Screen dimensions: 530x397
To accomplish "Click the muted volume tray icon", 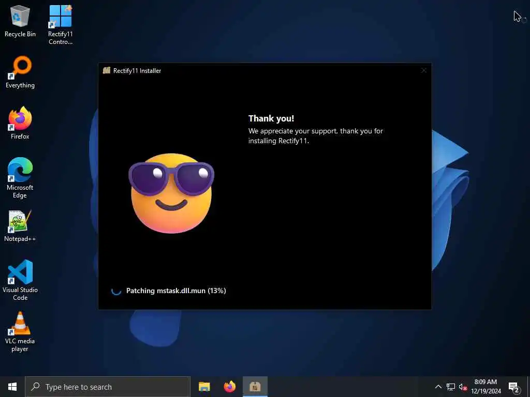I will pyautogui.click(x=463, y=387).
